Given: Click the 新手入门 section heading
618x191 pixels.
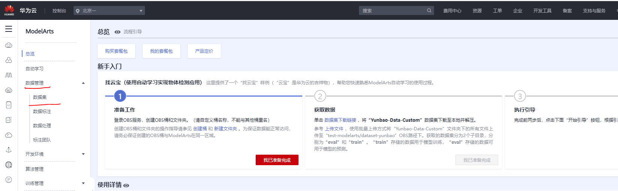Looking at the screenshot, I should (110, 67).
